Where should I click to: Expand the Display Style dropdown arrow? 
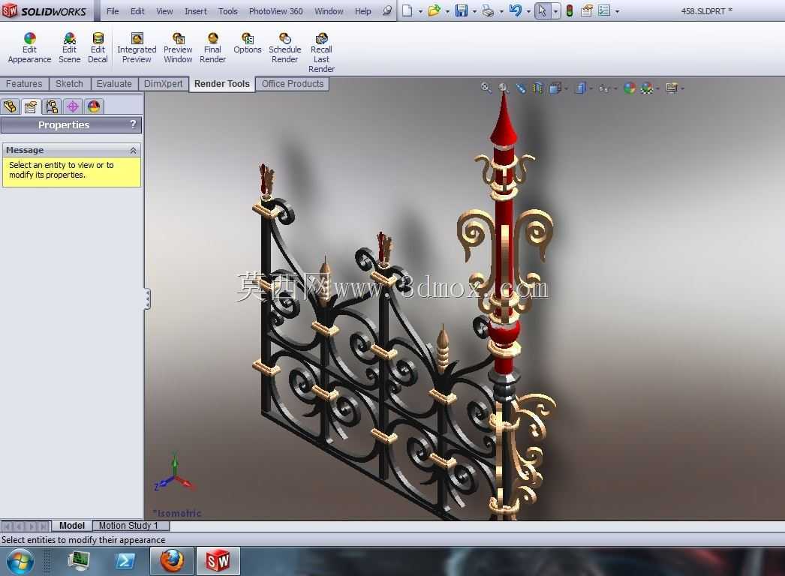click(591, 88)
